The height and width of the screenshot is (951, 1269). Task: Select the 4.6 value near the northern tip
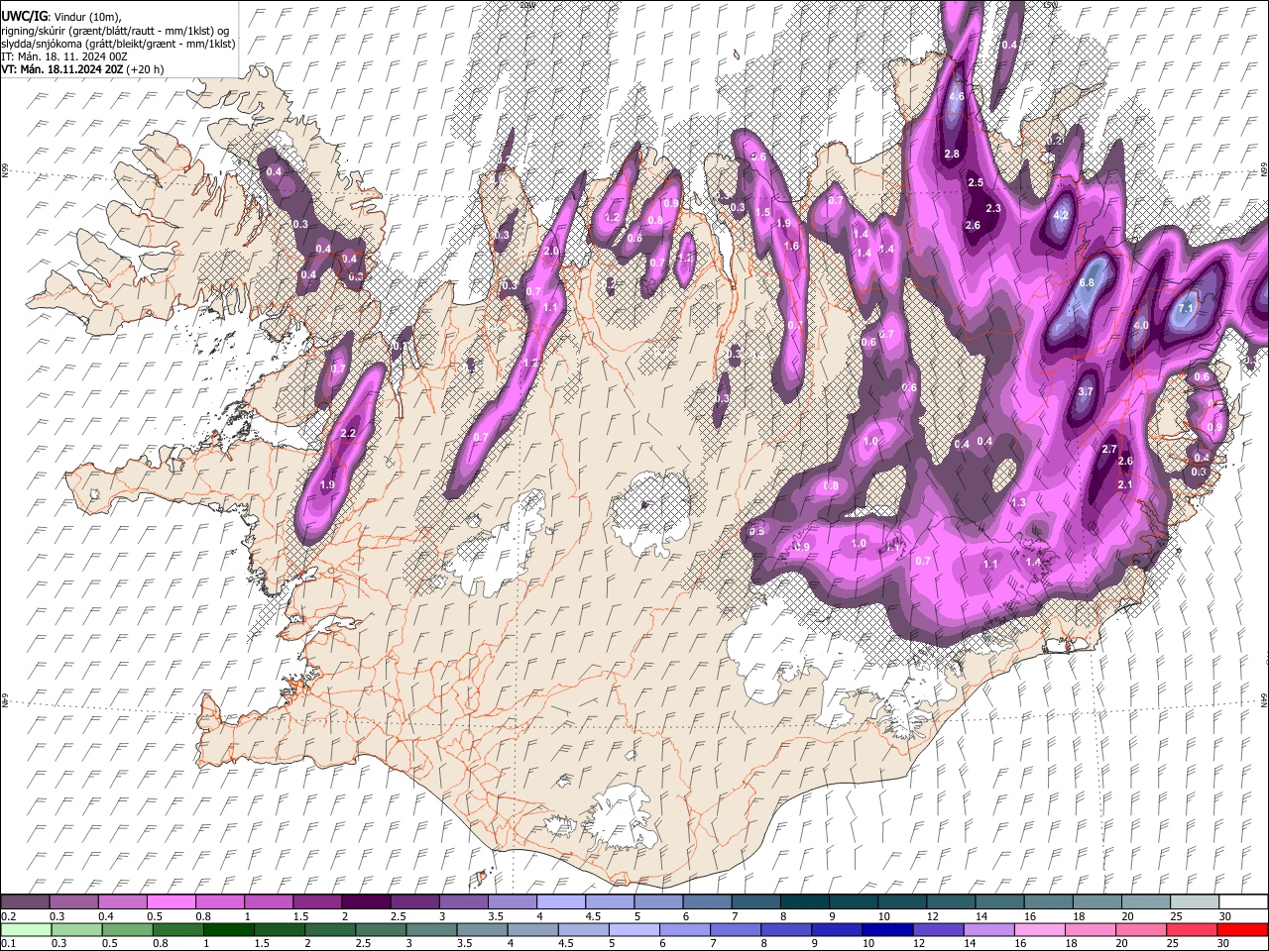pos(957,96)
